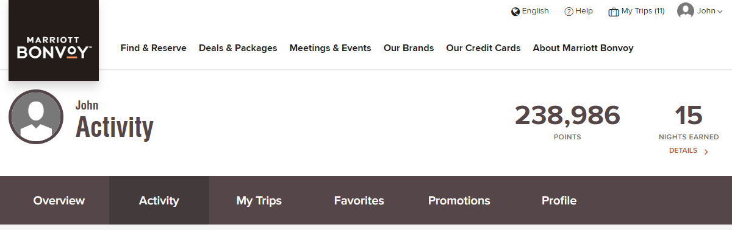732x230 pixels.
Task: Open the Find & Reserve menu
Action: 154,48
